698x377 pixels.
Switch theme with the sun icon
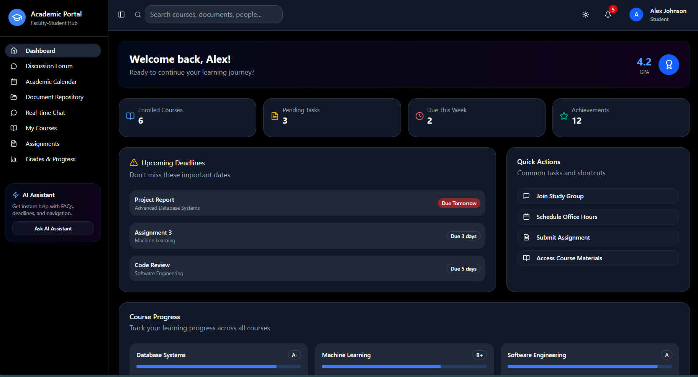(586, 15)
